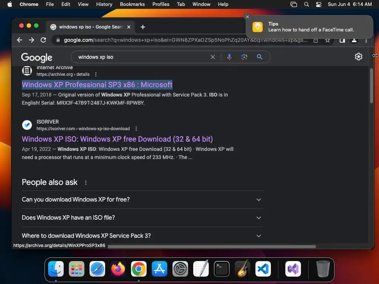This screenshot has height=284, width=379.
Task: Open People also ask options menu
Action: click(86, 183)
